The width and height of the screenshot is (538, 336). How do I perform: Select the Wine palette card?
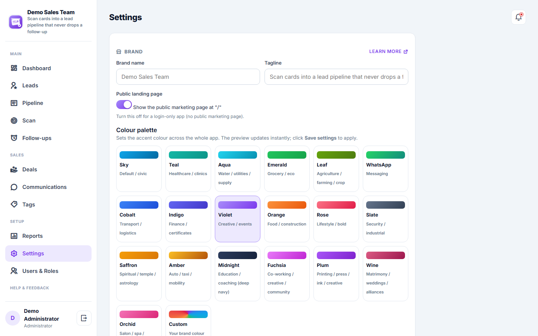coord(386,274)
